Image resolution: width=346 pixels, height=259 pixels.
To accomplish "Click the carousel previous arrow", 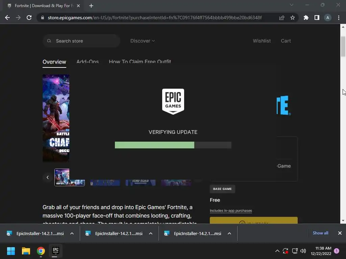I will pos(47,177).
